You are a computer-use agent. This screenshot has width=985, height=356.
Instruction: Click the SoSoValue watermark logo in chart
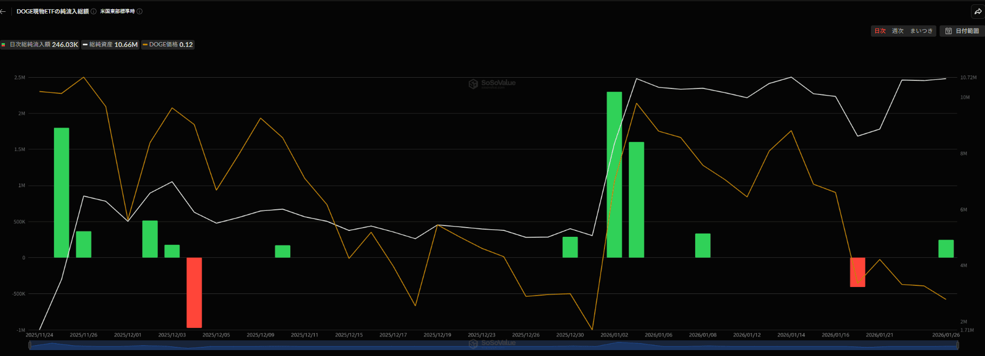pyautogui.click(x=473, y=84)
